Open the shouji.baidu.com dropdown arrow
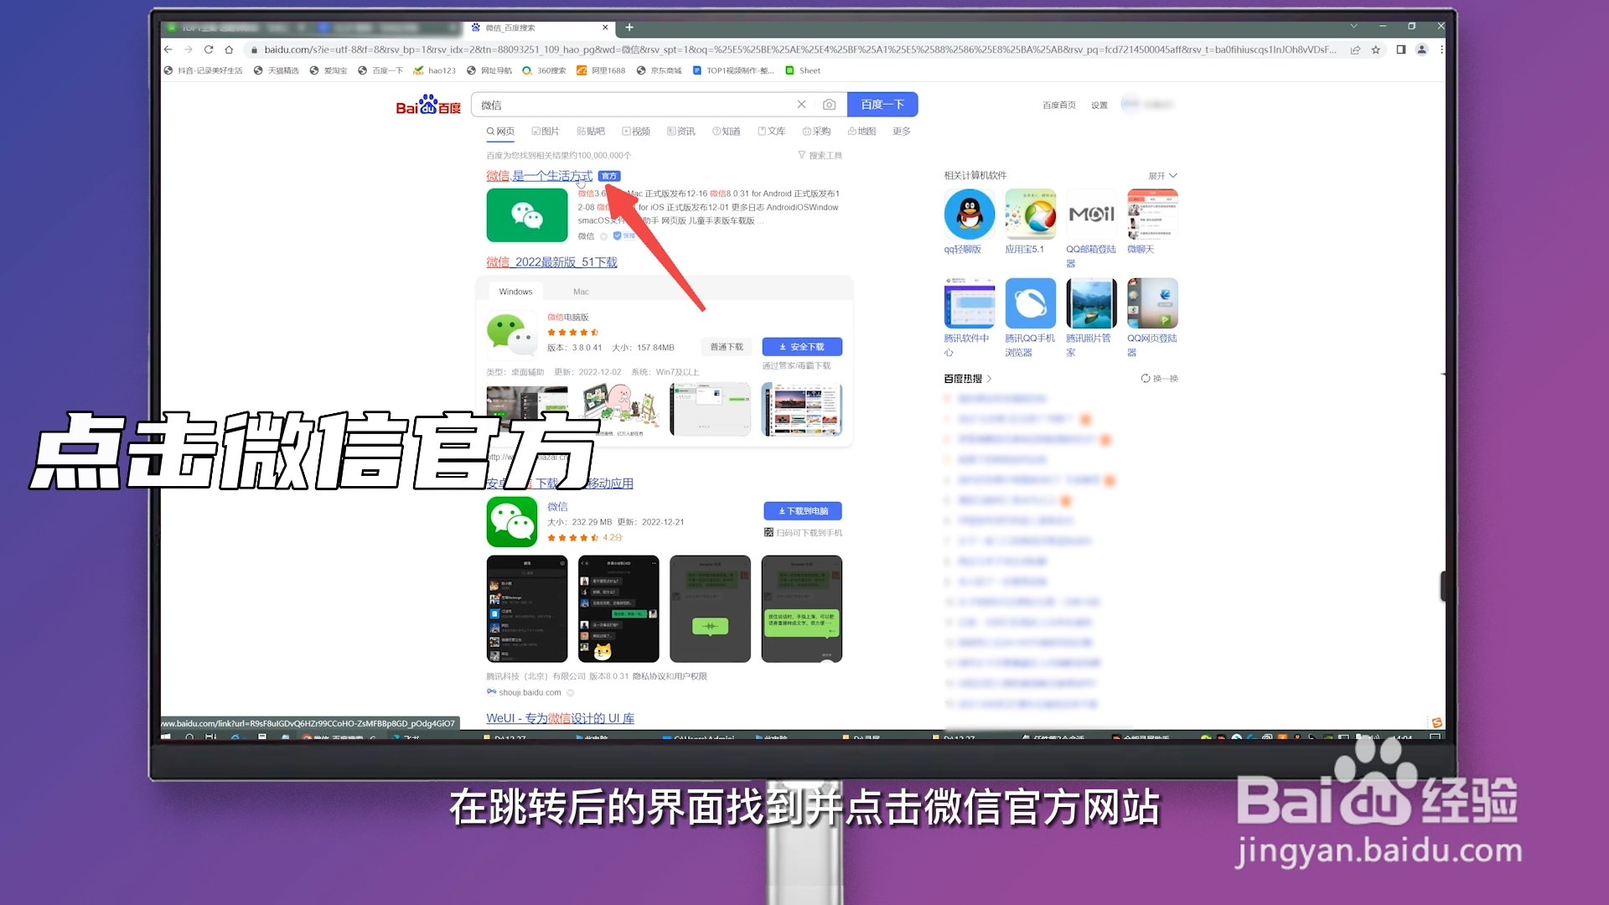 point(571,692)
